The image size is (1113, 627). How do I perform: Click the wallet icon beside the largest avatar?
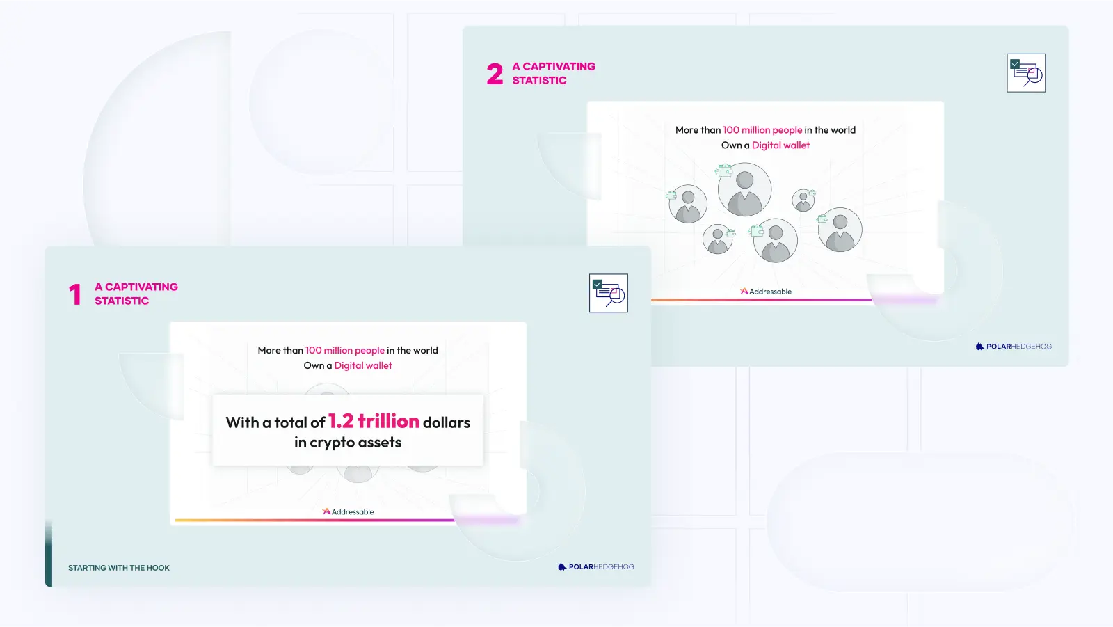[x=724, y=170]
